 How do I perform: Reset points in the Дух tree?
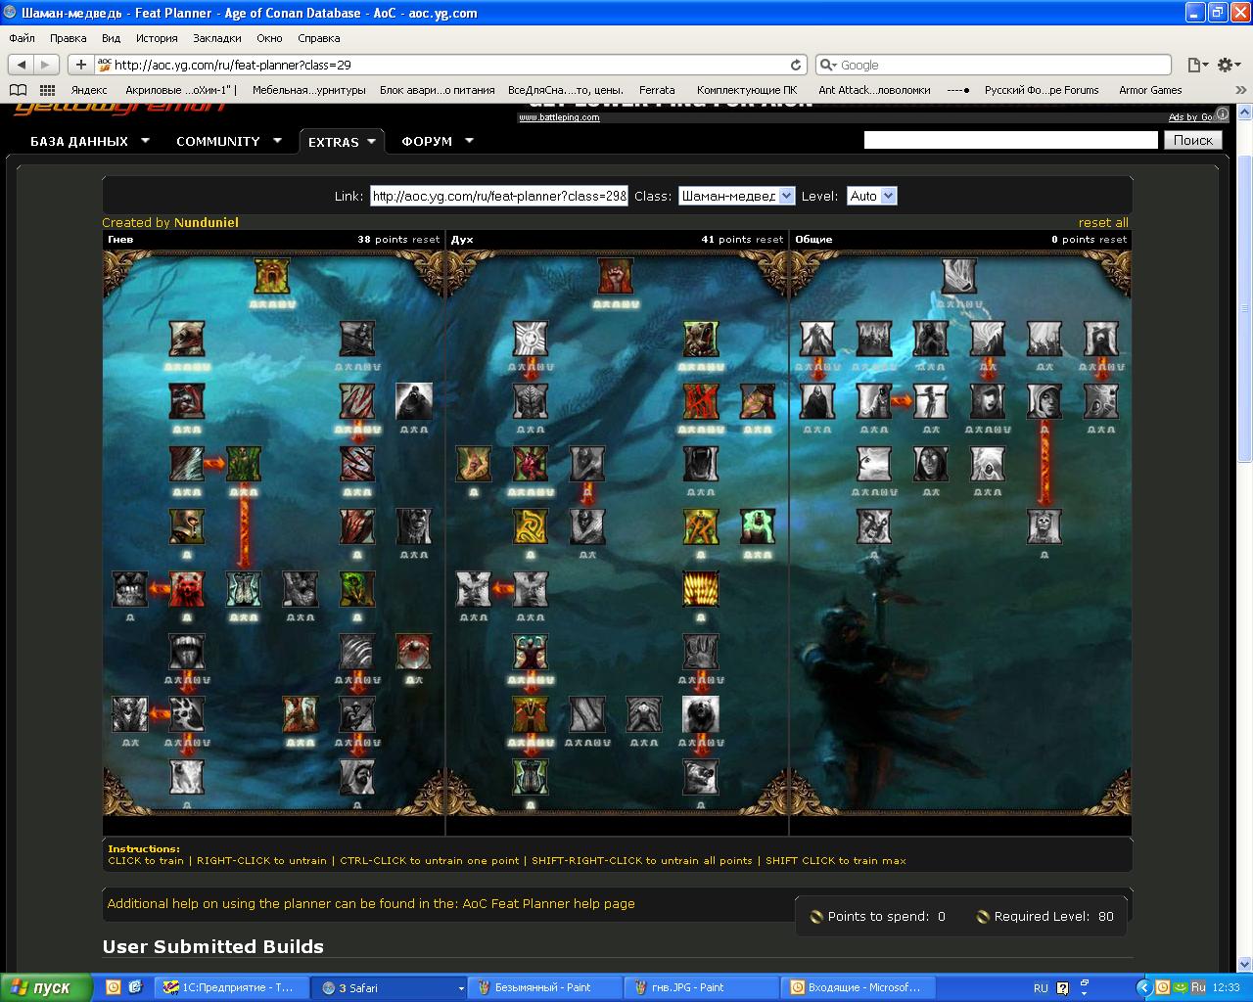[x=769, y=239]
